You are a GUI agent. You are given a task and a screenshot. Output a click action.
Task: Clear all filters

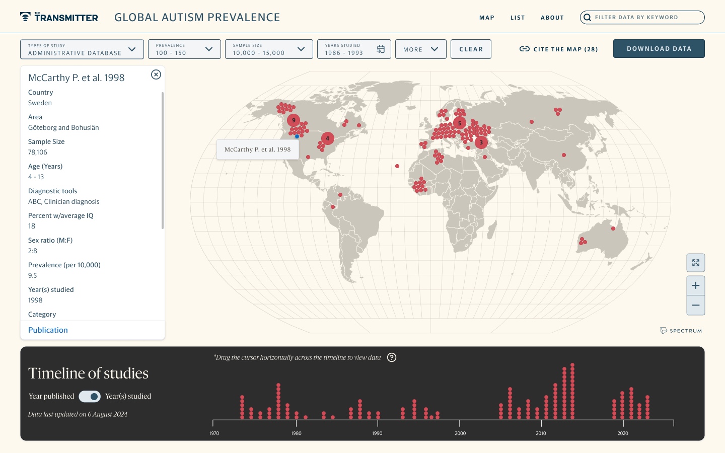tap(471, 49)
